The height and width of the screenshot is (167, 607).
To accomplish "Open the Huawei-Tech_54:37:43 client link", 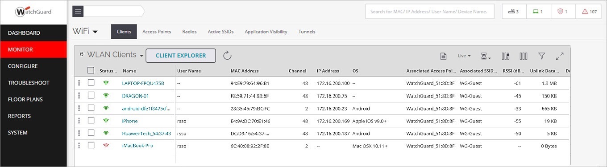I will pyautogui.click(x=146, y=133).
